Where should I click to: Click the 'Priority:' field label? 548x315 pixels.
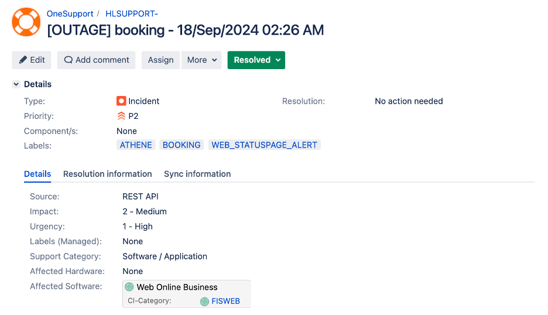pyautogui.click(x=39, y=116)
